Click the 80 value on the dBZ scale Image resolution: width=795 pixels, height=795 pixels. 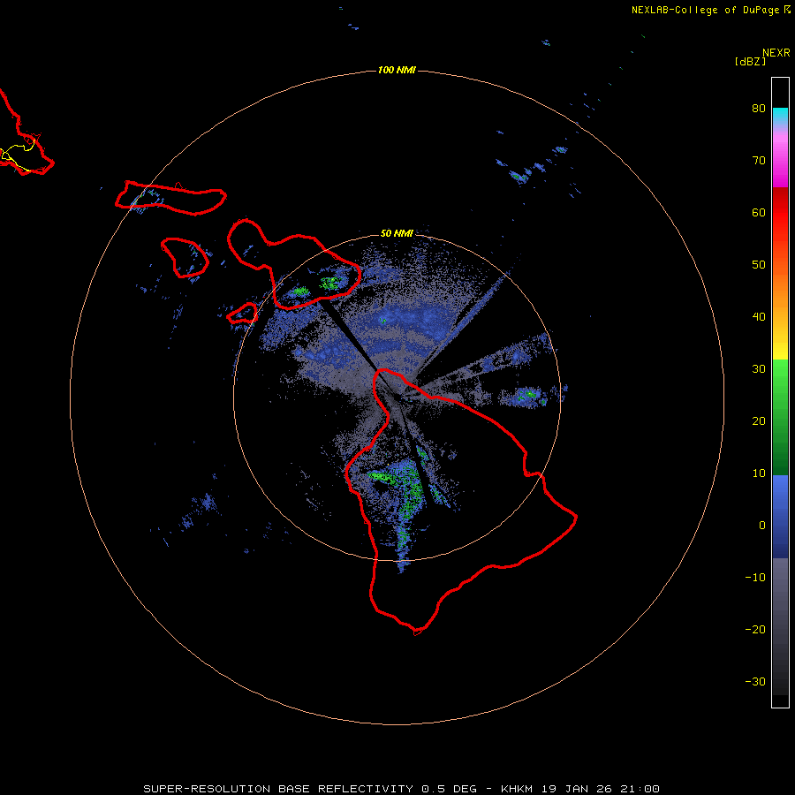[x=759, y=109]
